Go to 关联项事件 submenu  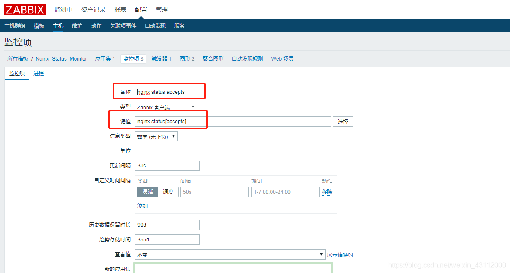123,26
